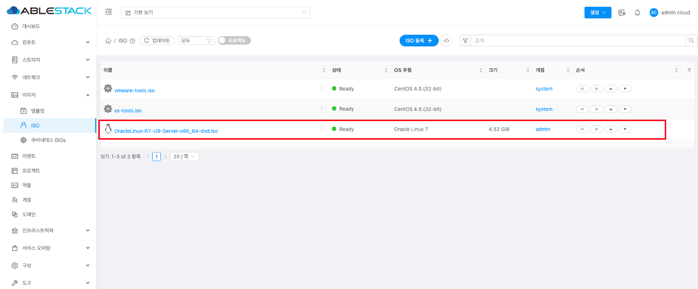Open the search filter funnel icon

coord(466,41)
